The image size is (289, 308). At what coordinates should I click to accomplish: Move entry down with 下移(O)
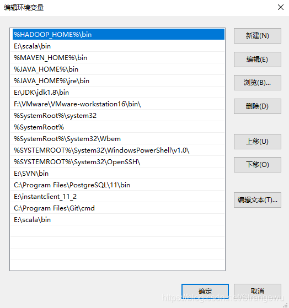point(258,165)
